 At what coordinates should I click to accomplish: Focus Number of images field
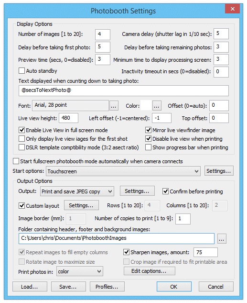(x=103, y=34)
